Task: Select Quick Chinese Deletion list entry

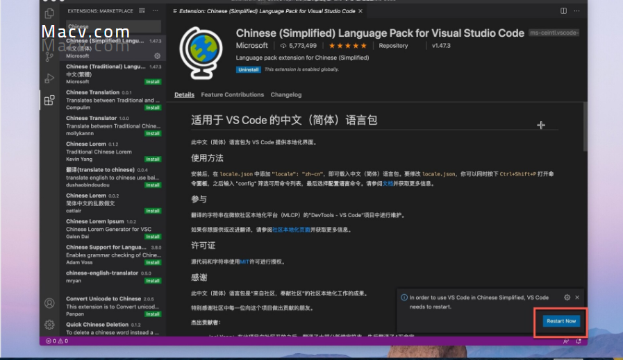Action: tap(113, 328)
